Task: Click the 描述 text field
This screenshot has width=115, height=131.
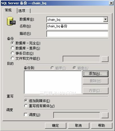Action: (77, 34)
